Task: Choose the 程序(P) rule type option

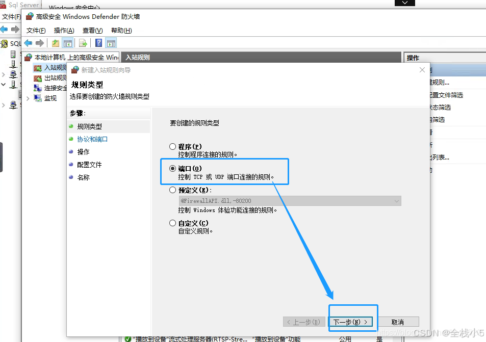Action: 173,146
